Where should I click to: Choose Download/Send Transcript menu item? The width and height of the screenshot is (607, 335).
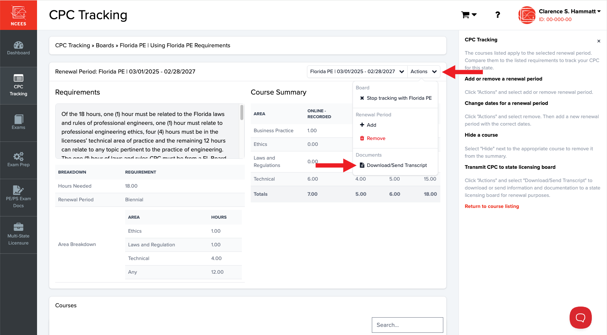coord(393,165)
